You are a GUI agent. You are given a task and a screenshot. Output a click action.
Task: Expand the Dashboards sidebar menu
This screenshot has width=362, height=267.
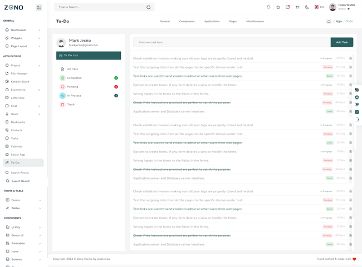(22, 30)
